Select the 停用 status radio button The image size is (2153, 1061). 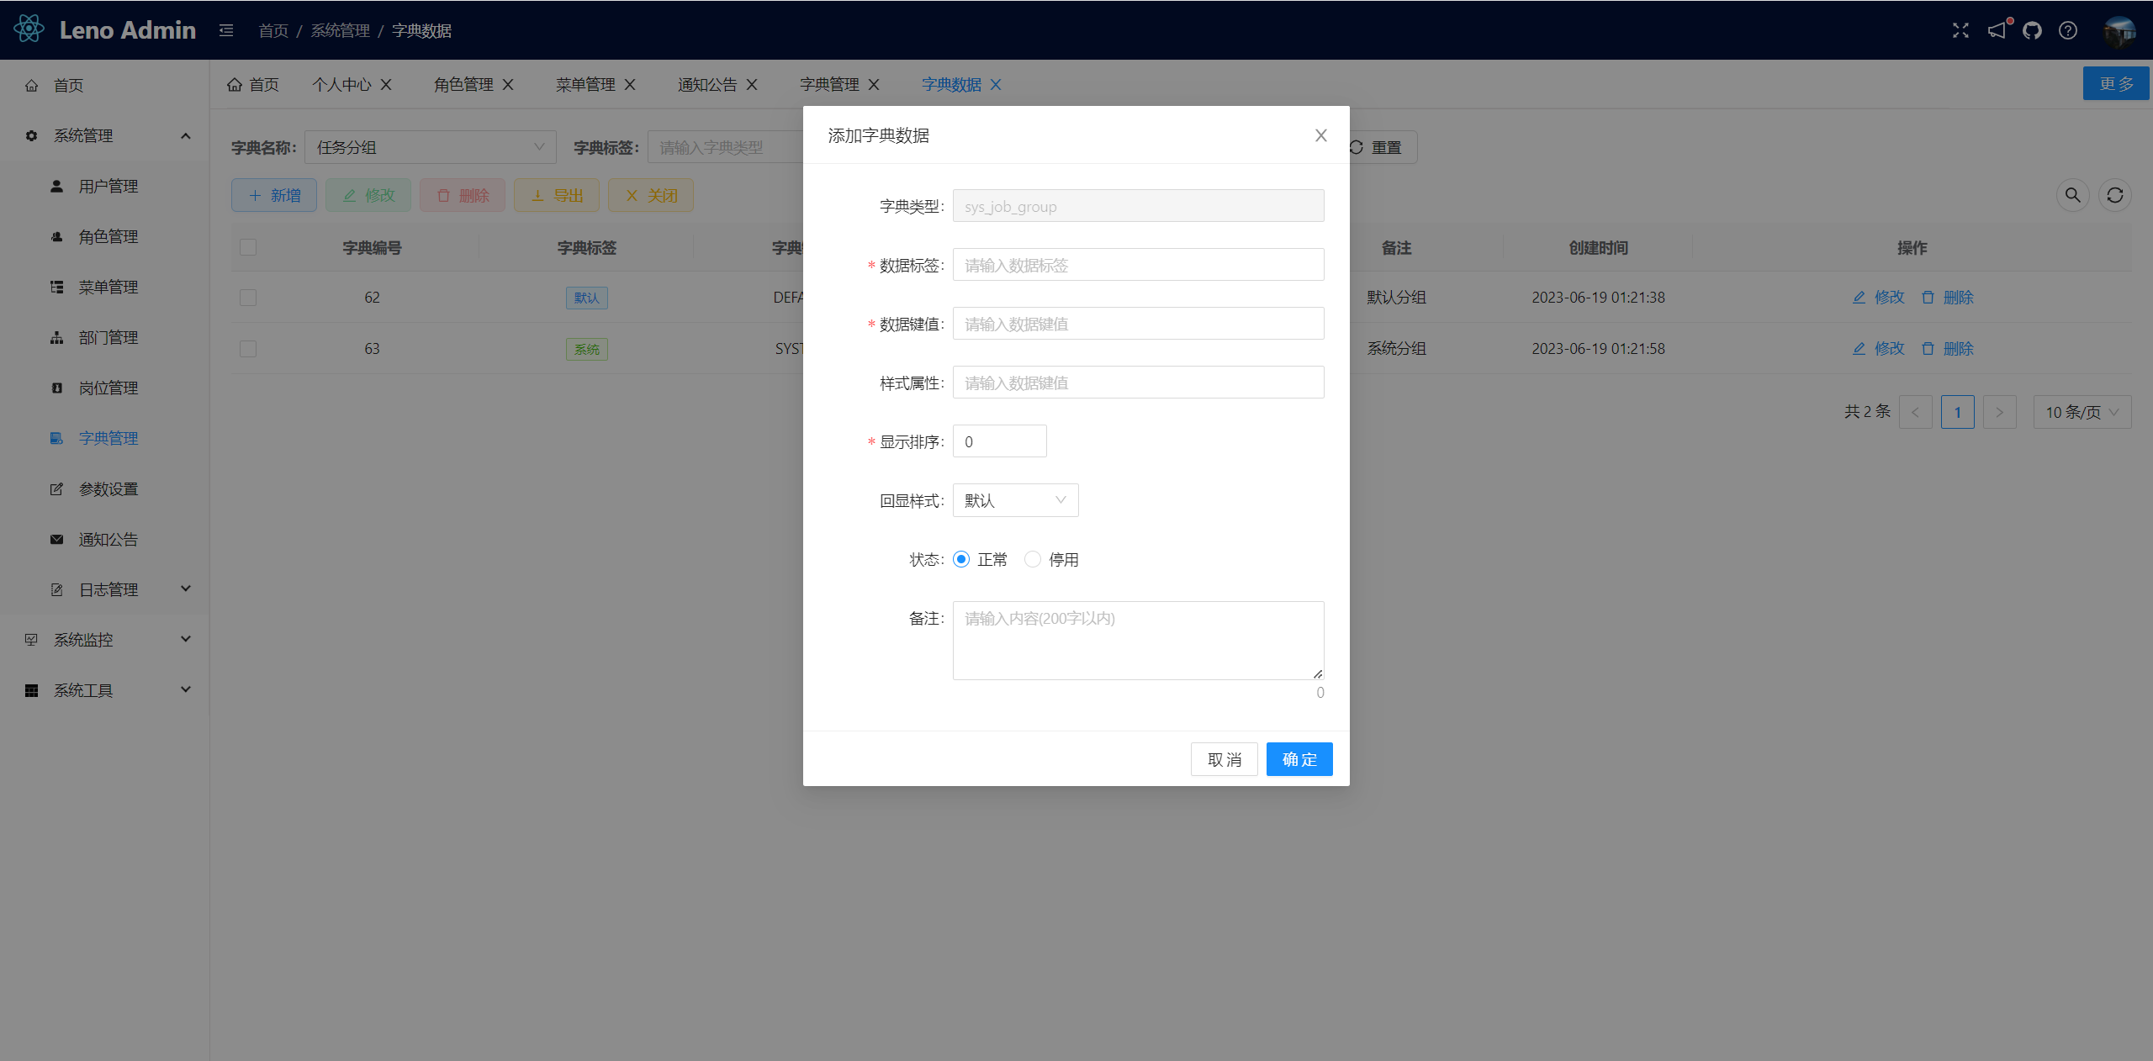coord(1033,559)
